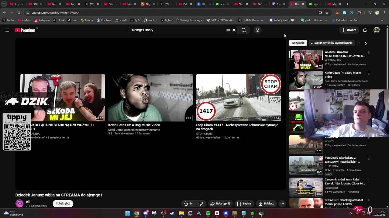Open Kevin Gates endscreen video thumbnail
The image size is (389, 218).
[150, 97]
